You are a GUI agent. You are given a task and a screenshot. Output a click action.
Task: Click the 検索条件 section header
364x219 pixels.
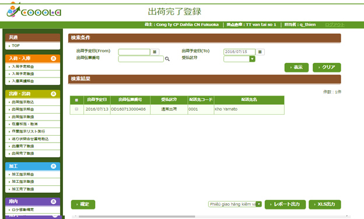(x=205, y=38)
